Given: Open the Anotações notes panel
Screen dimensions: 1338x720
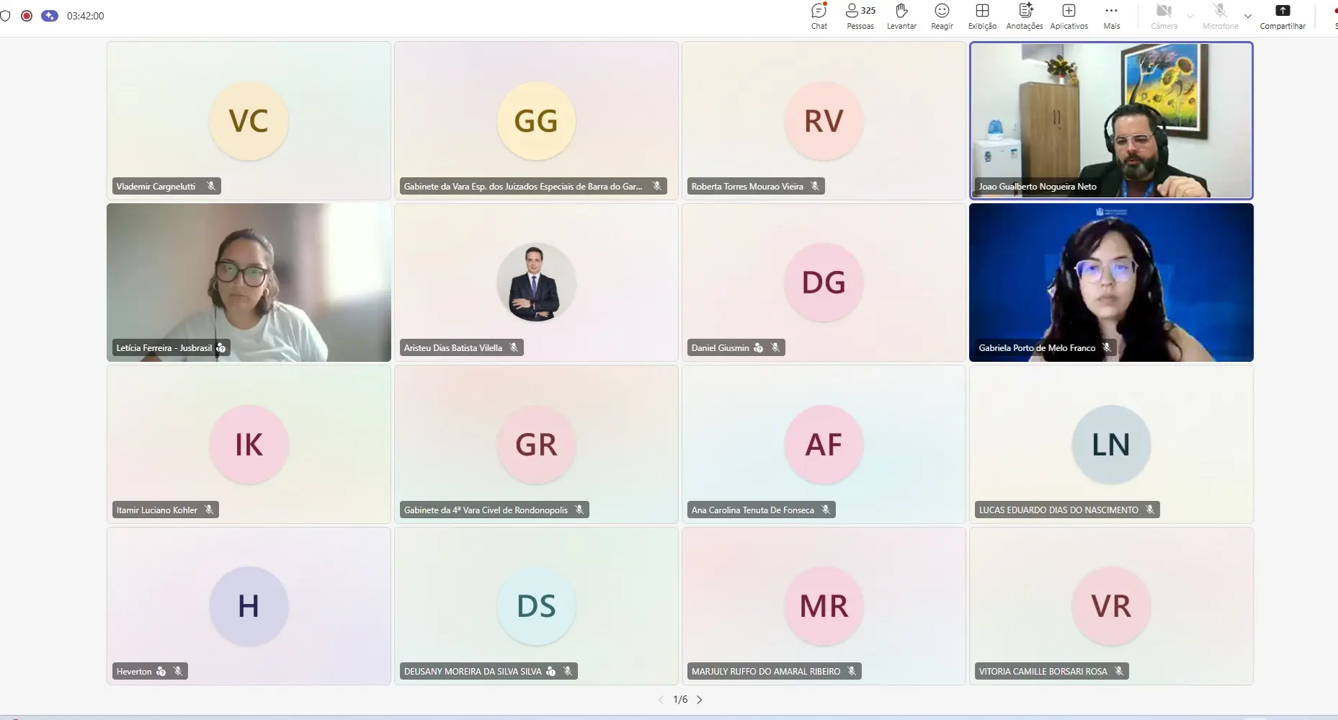Looking at the screenshot, I should pos(1024,16).
